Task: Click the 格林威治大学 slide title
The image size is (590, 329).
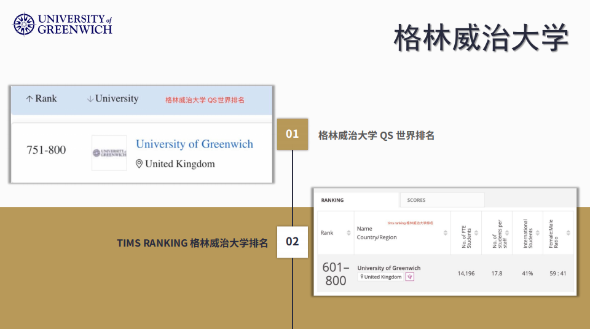Action: tap(481, 38)
